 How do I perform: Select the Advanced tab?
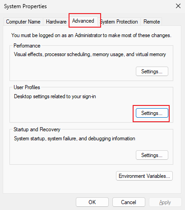click(83, 21)
